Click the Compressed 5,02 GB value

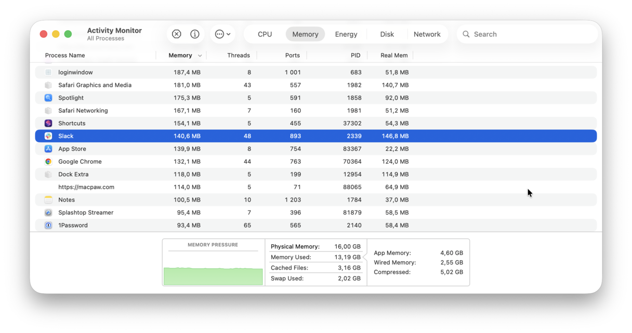pos(451,272)
